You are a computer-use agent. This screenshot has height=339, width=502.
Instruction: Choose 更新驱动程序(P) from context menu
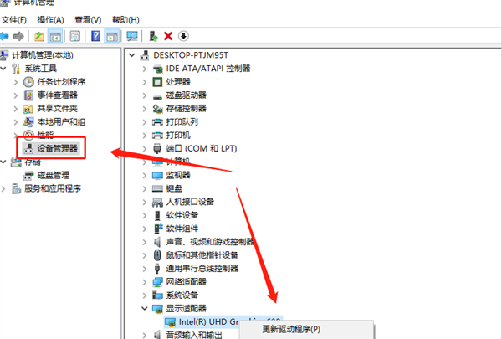point(291,329)
